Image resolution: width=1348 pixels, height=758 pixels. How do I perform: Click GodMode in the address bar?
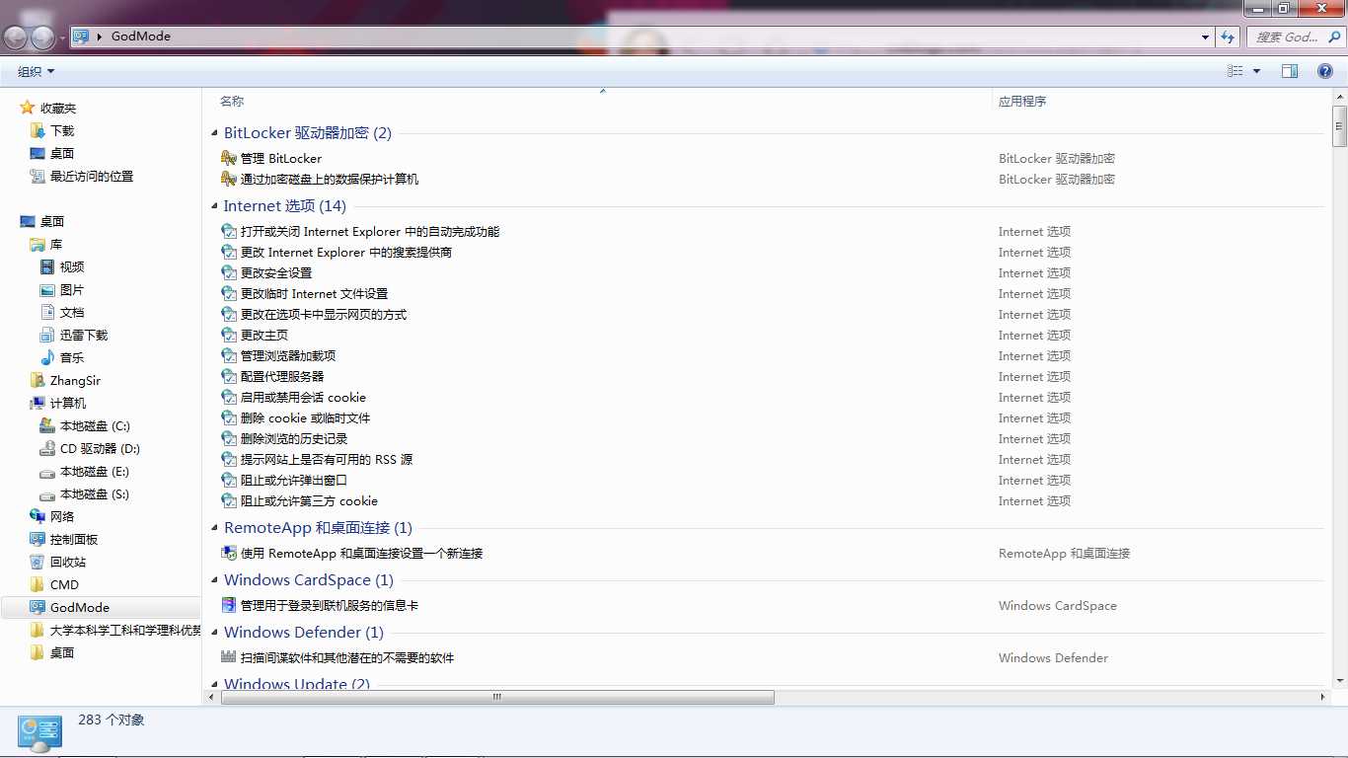(x=141, y=37)
